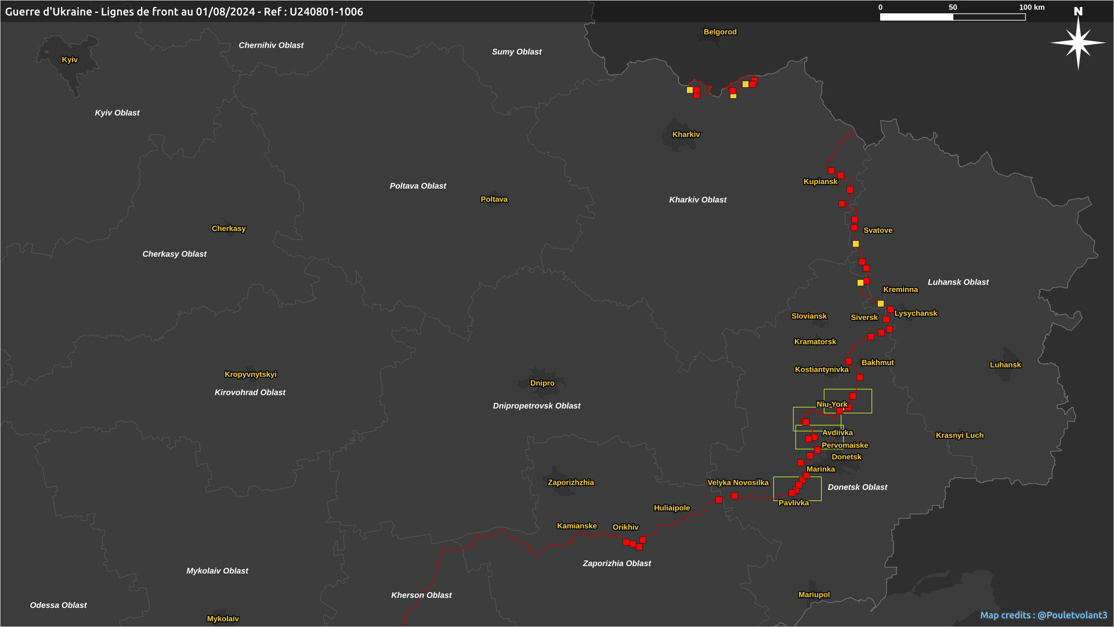The height and width of the screenshot is (627, 1114).
Task: Click the white segment of scale bar
Action: point(916,17)
